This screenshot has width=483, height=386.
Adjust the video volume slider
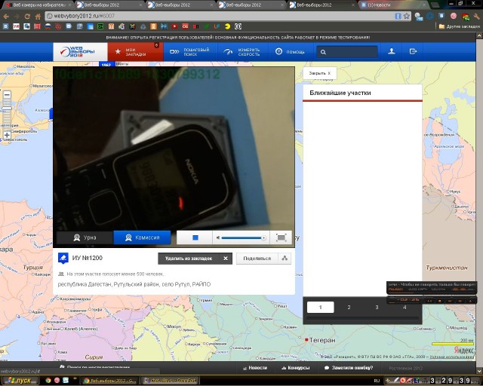(242, 237)
